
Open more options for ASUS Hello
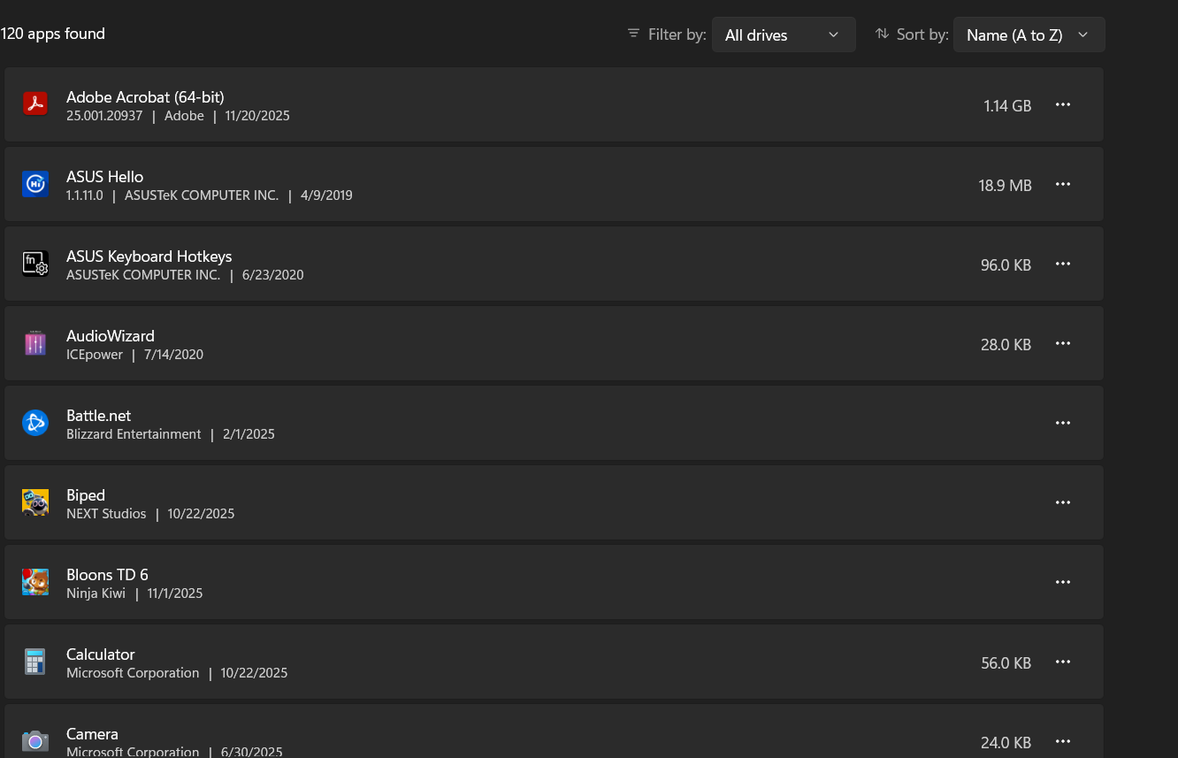point(1063,184)
